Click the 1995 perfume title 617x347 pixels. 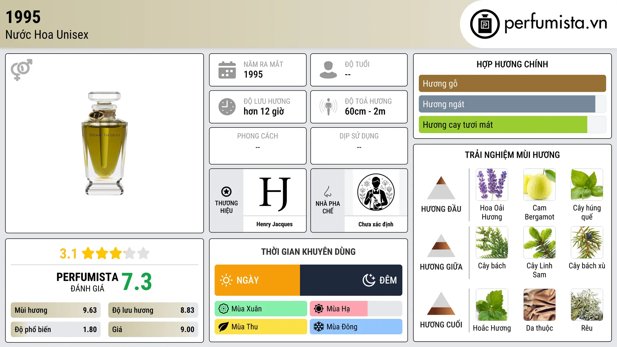pyautogui.click(x=23, y=17)
